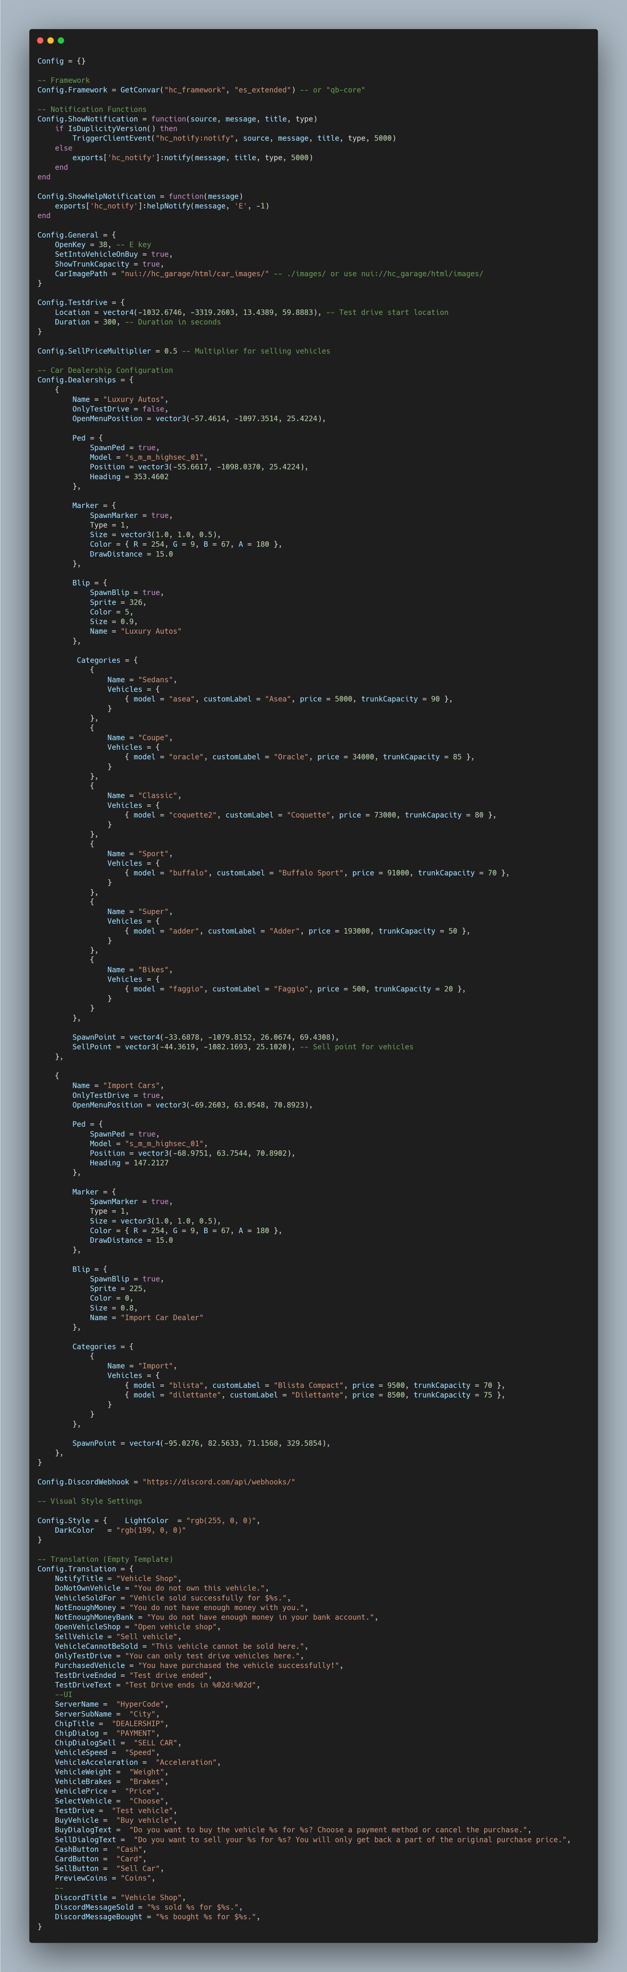This screenshot has width=627, height=1972.
Task: Click the red close dot
Action: click(x=40, y=40)
